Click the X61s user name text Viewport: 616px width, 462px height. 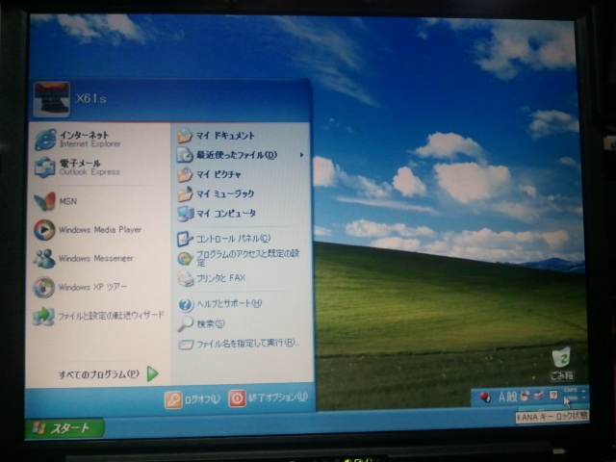[90, 98]
